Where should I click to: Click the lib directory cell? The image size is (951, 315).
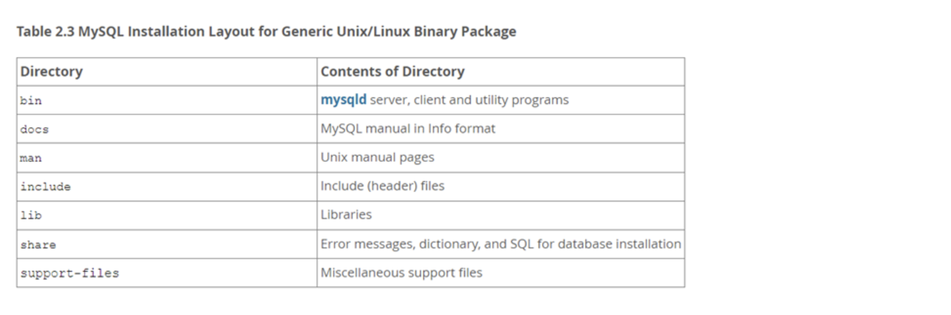pyautogui.click(x=167, y=215)
